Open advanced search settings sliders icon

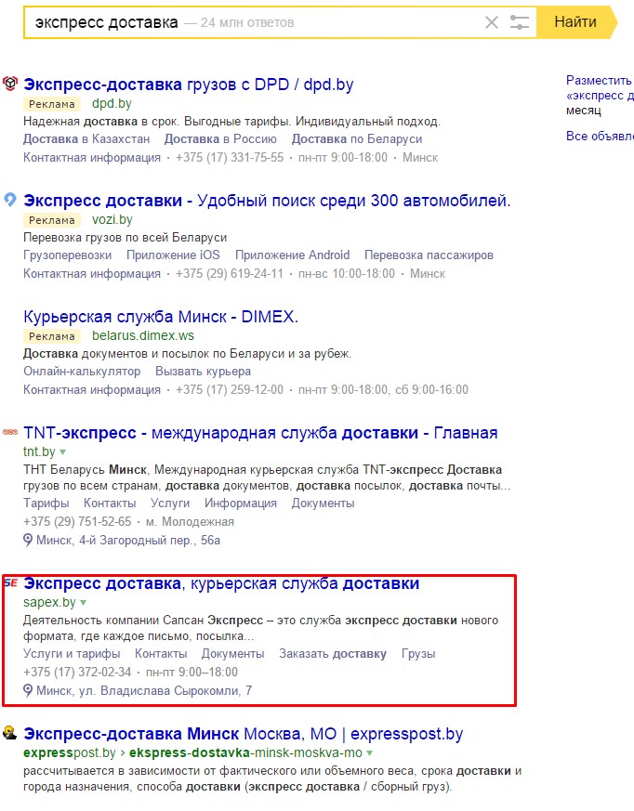pyautogui.click(x=519, y=22)
